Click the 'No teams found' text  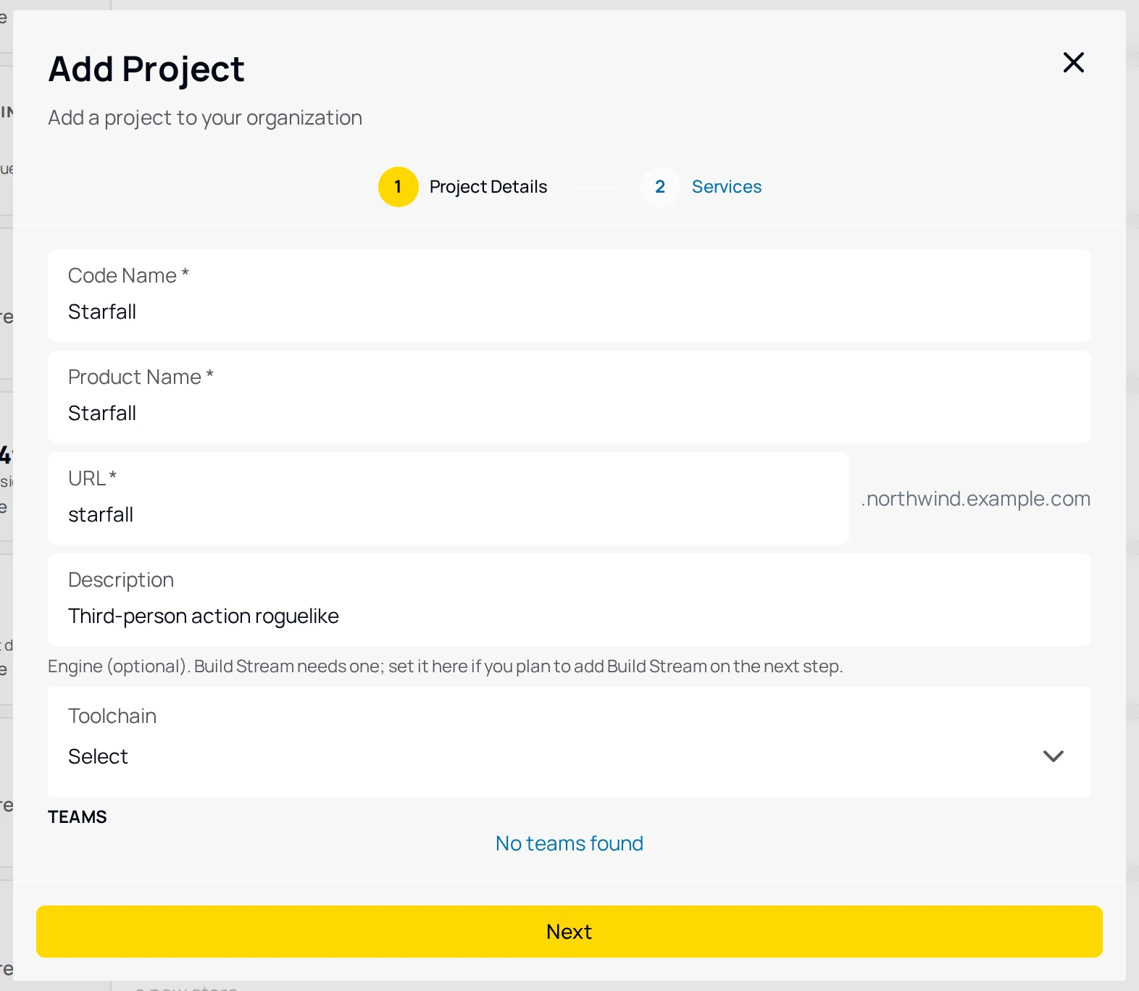[x=569, y=843]
